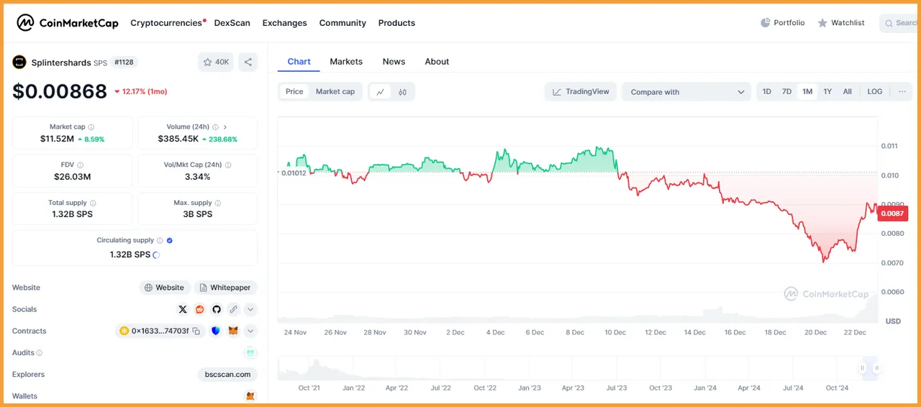Image resolution: width=921 pixels, height=407 pixels.
Task: Select the candlestick chart style
Action: tap(403, 91)
